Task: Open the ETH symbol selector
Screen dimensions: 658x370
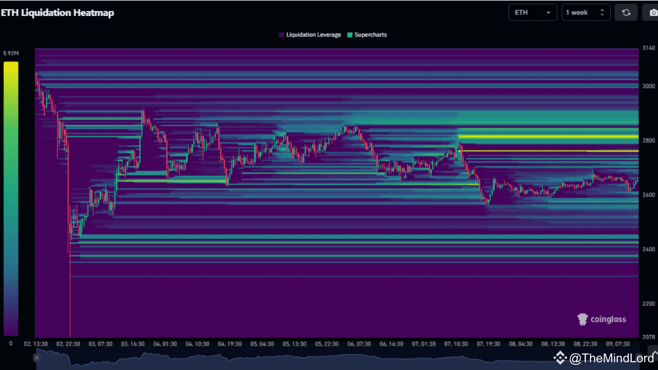Action: [x=533, y=12]
